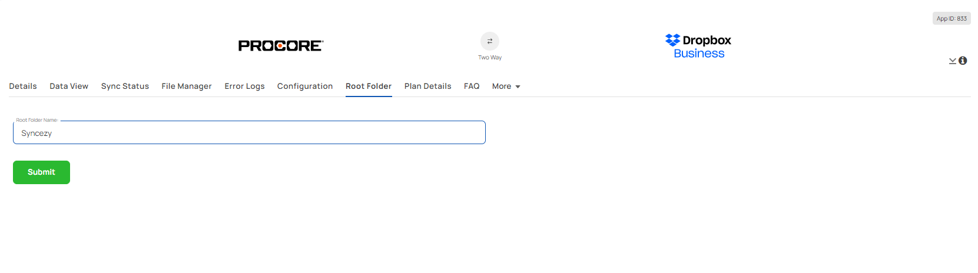Screen dimensions: 978x273
Task: Click the Two Way label text
Action: click(490, 58)
